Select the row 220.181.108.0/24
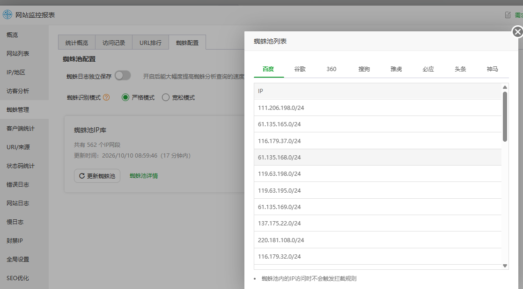The height and width of the screenshot is (289, 523). pos(378,240)
